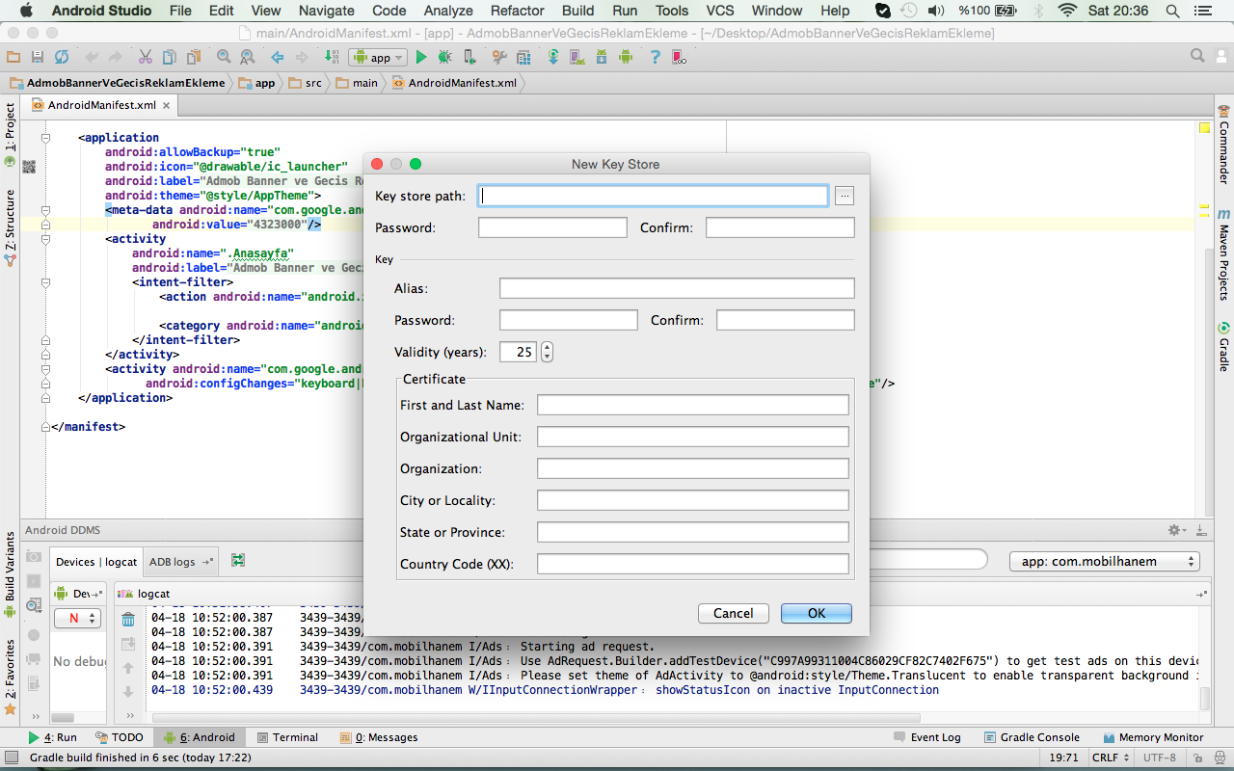The image size is (1234, 771).
Task: Select the Devices | logcat tab
Action: 96,562
